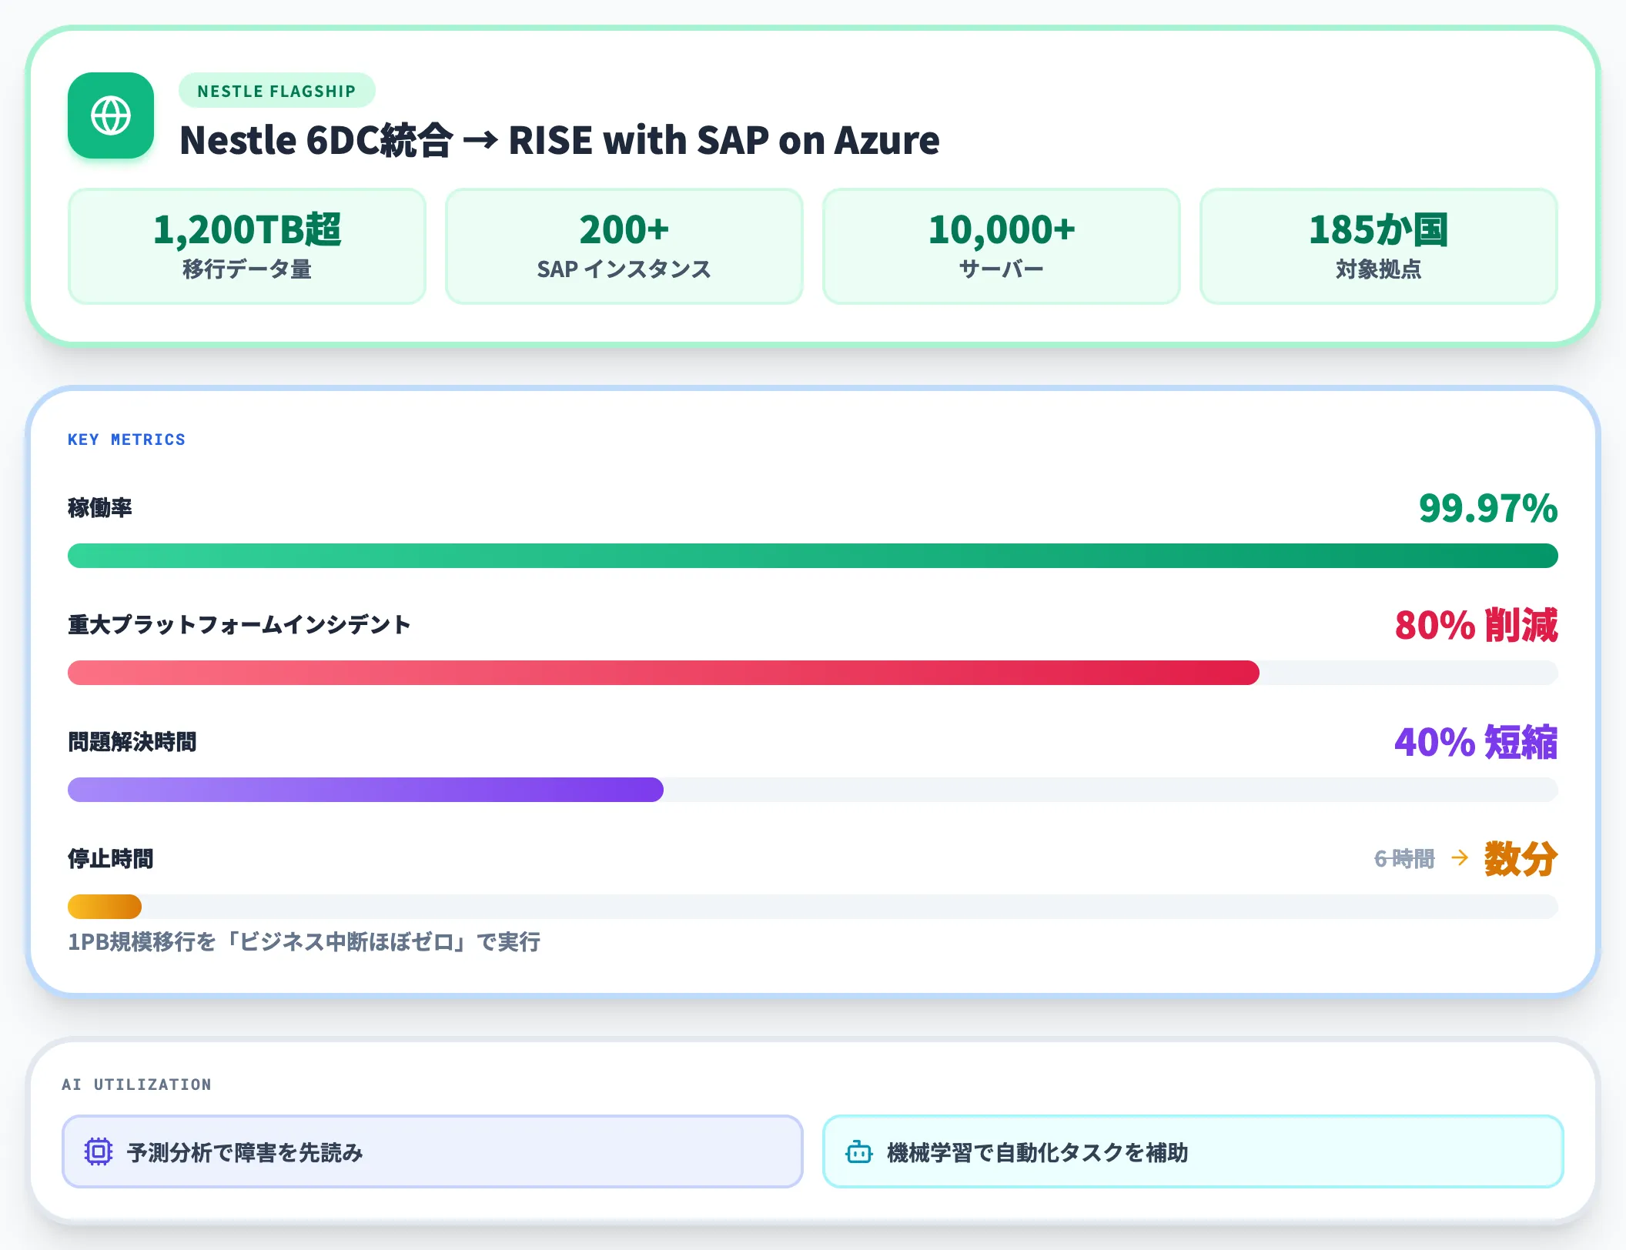Click the green 稼働率 progress bar

813,556
